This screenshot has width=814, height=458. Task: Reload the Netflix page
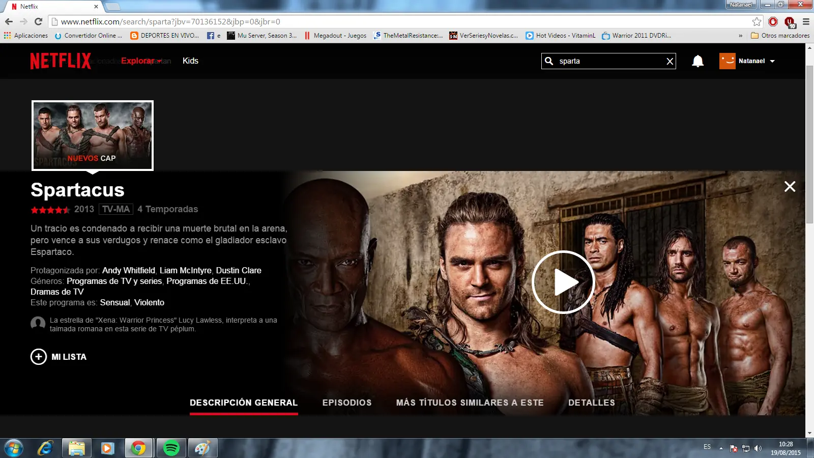click(x=38, y=21)
